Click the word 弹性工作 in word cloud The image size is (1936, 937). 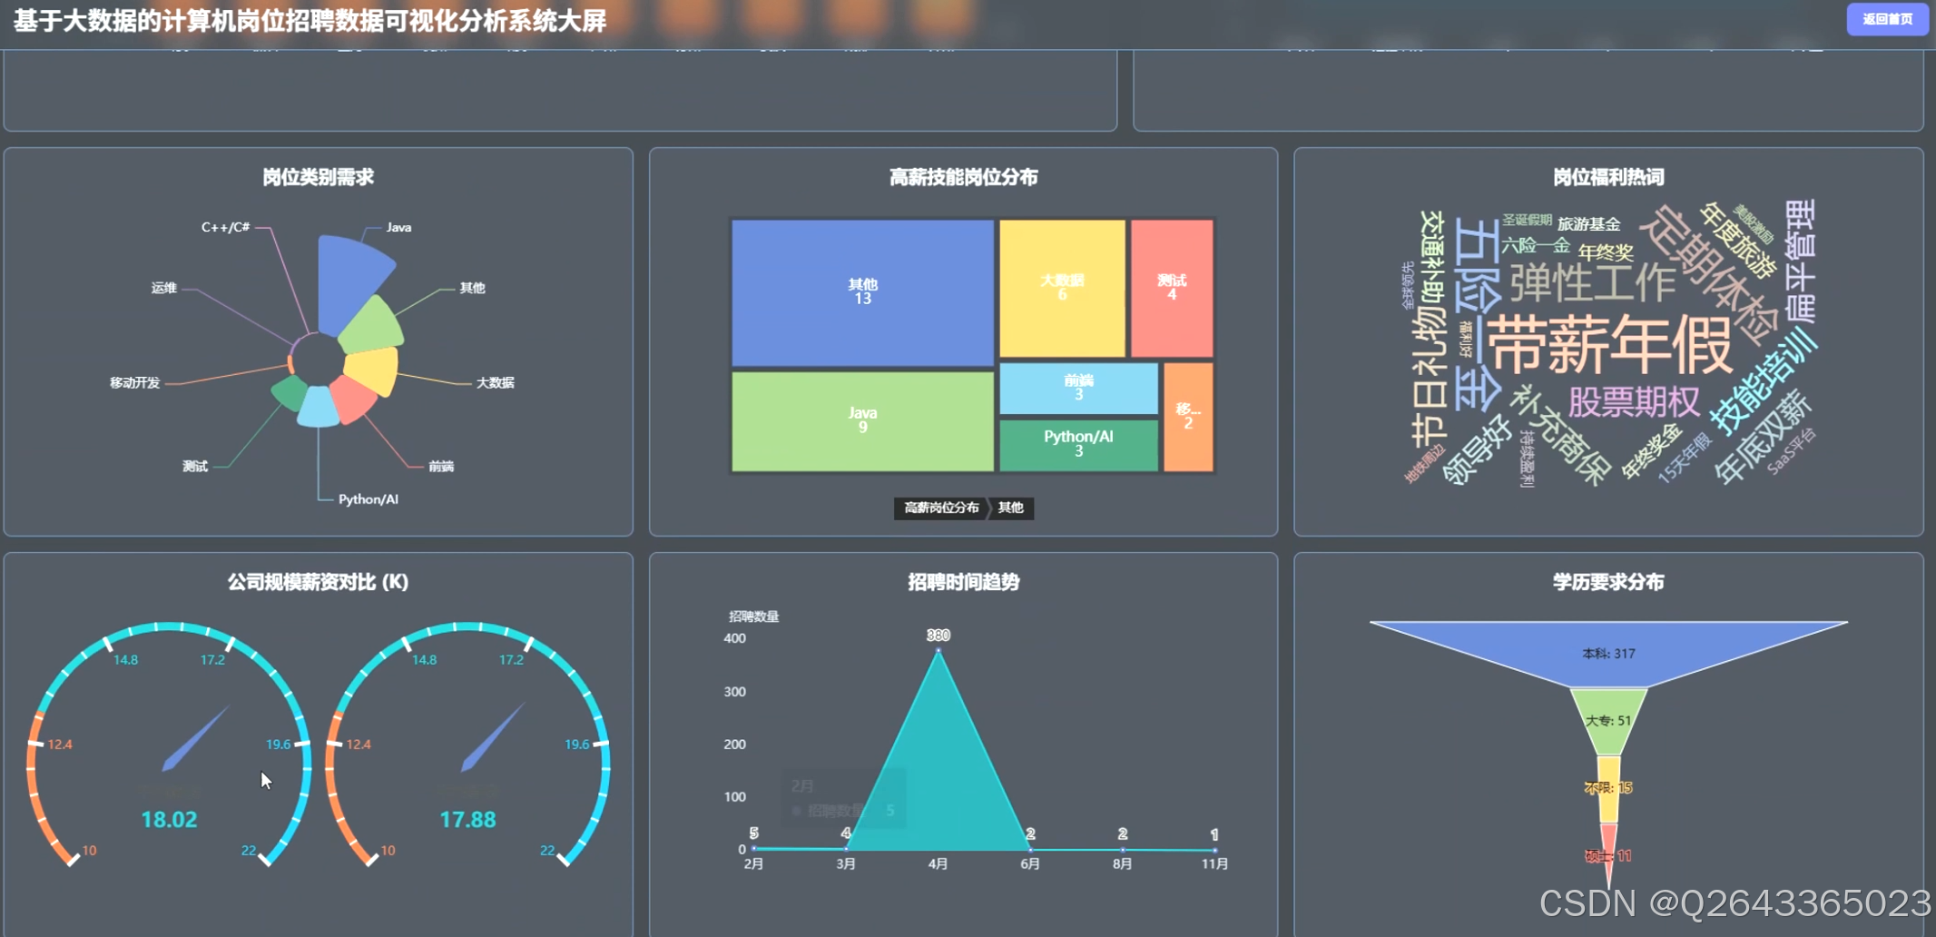coord(1593,283)
